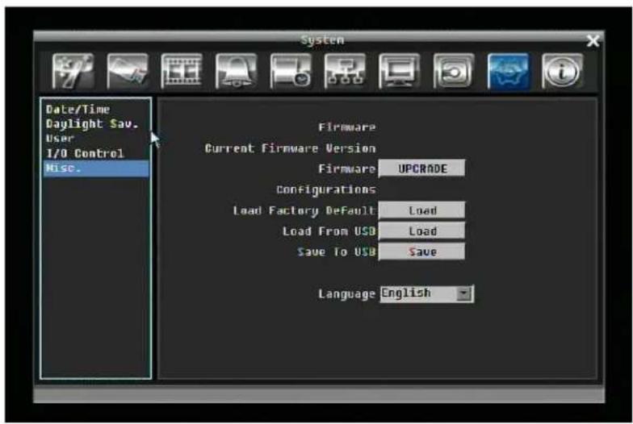
Task: Click the Language dropdown arrow
Action: click(x=463, y=293)
